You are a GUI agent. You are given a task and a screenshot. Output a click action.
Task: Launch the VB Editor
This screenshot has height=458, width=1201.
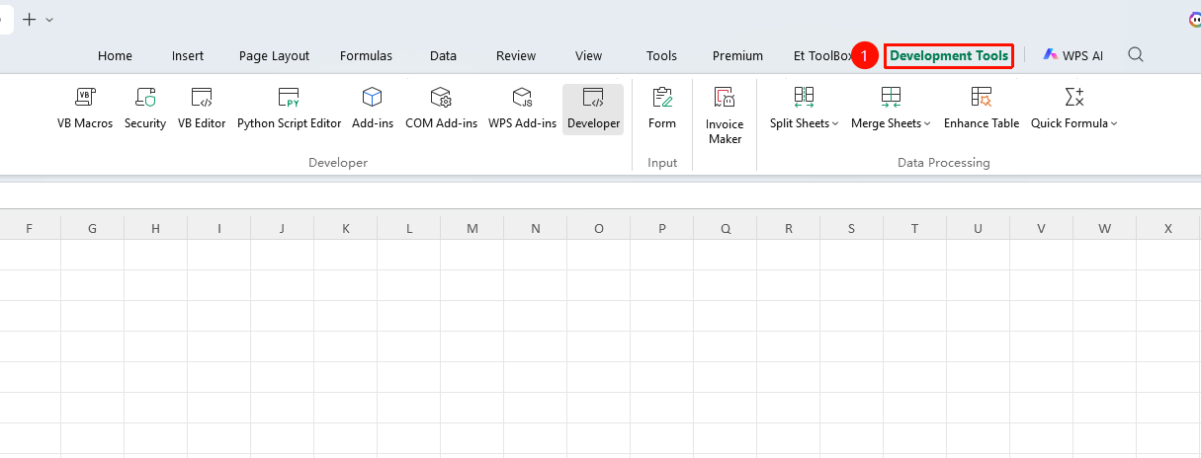pyautogui.click(x=202, y=110)
